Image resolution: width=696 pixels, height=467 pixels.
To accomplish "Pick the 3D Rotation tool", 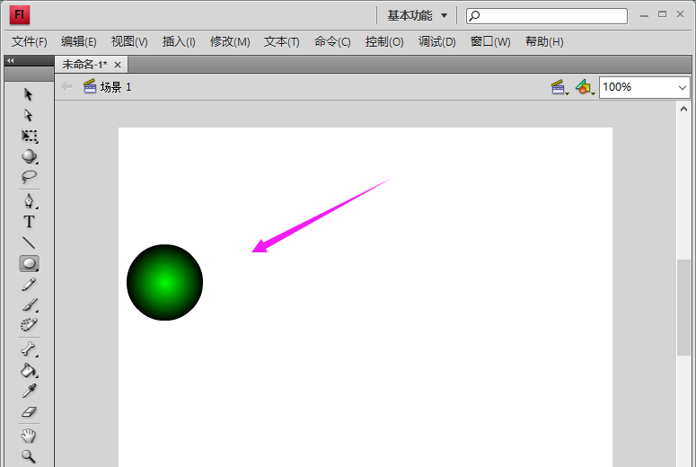I will [30, 156].
